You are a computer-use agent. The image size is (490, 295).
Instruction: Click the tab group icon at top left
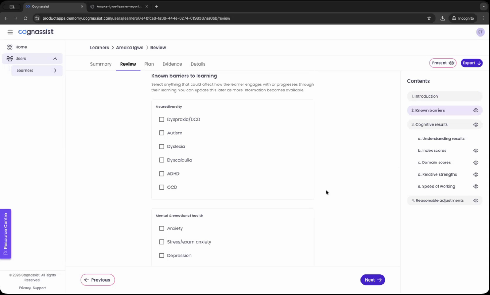coord(12,6)
